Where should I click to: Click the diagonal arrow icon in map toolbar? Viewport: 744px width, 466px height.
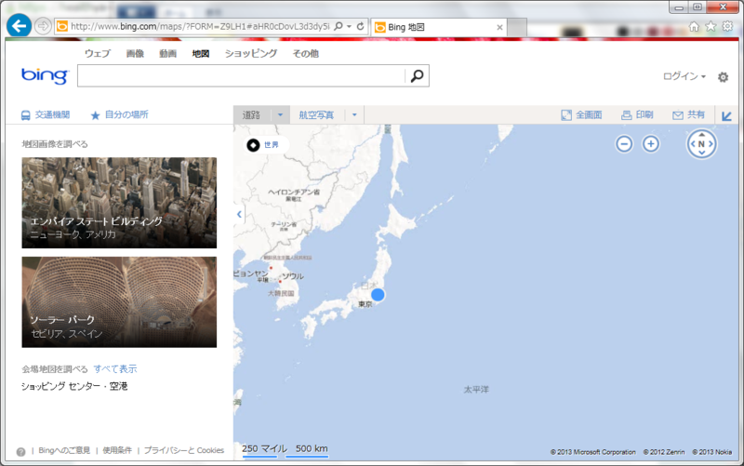pos(726,115)
